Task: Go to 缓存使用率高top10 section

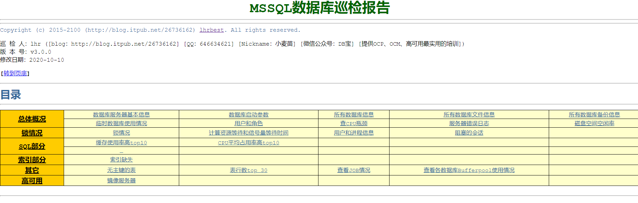Action: click(x=121, y=142)
